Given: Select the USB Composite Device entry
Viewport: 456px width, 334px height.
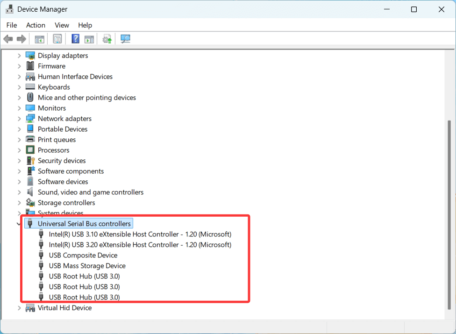Looking at the screenshot, I should pos(83,255).
